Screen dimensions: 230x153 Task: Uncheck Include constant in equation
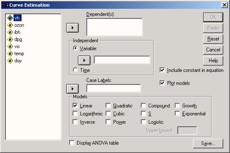click(x=162, y=70)
